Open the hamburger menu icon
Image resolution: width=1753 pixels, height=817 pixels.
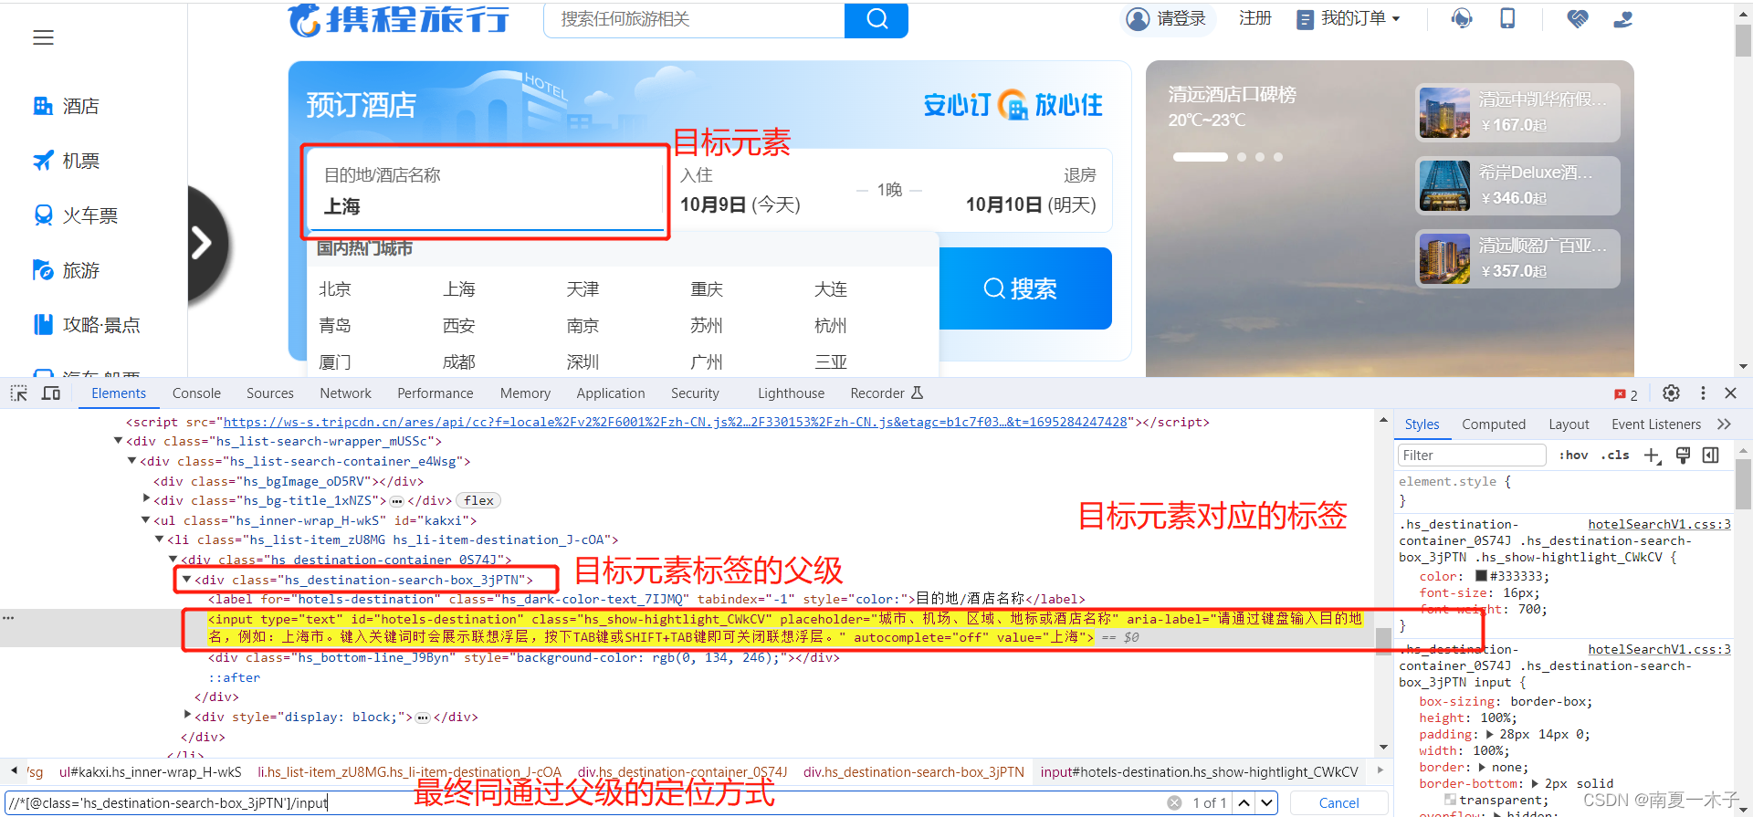tap(43, 37)
